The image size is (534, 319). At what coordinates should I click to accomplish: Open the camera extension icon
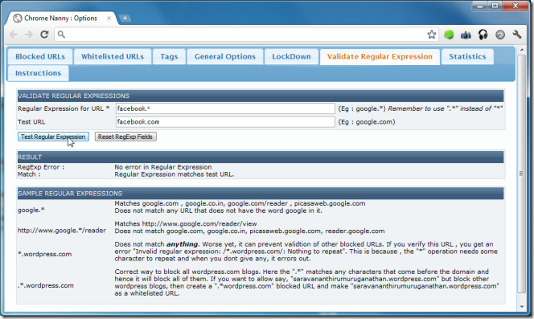point(466,35)
